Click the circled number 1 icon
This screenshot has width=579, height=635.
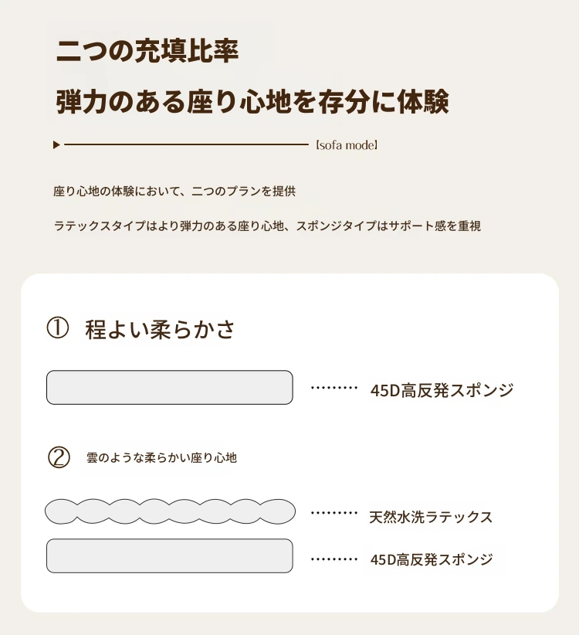pyautogui.click(x=59, y=328)
